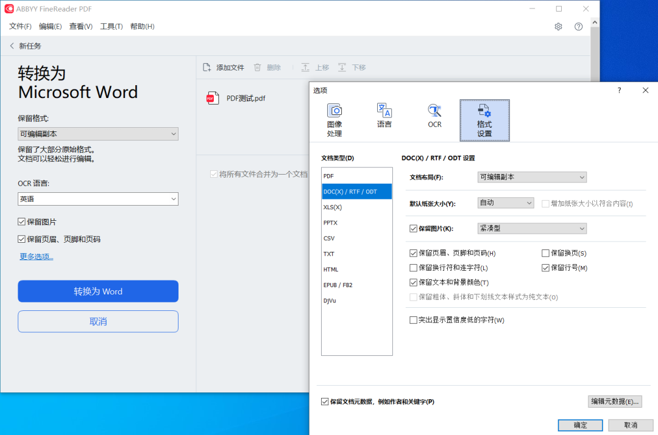
Task: Enable 保留换行符和连字符(L) checkbox
Action: point(413,268)
